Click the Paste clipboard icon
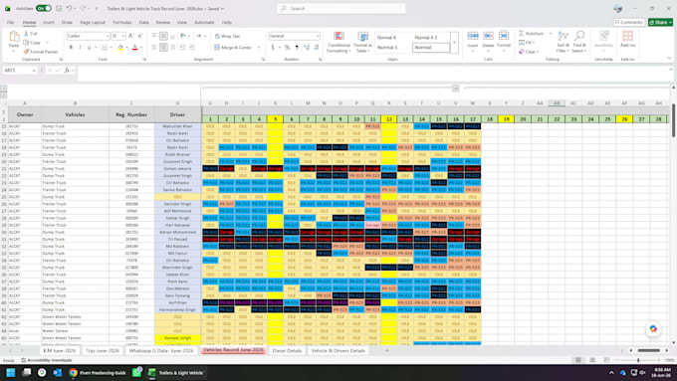This screenshot has height=381, width=677. click(14, 37)
